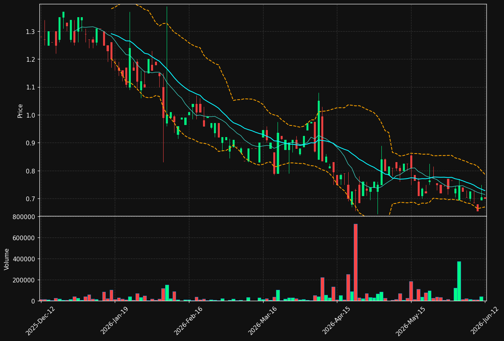The width and height of the screenshot is (504, 341).
Task: Click the 2026-Mar-16 date label
Action: [262, 321]
